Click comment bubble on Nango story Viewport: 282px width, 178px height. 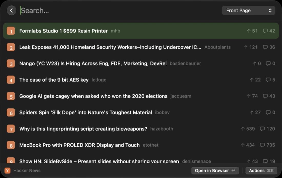click(268, 64)
